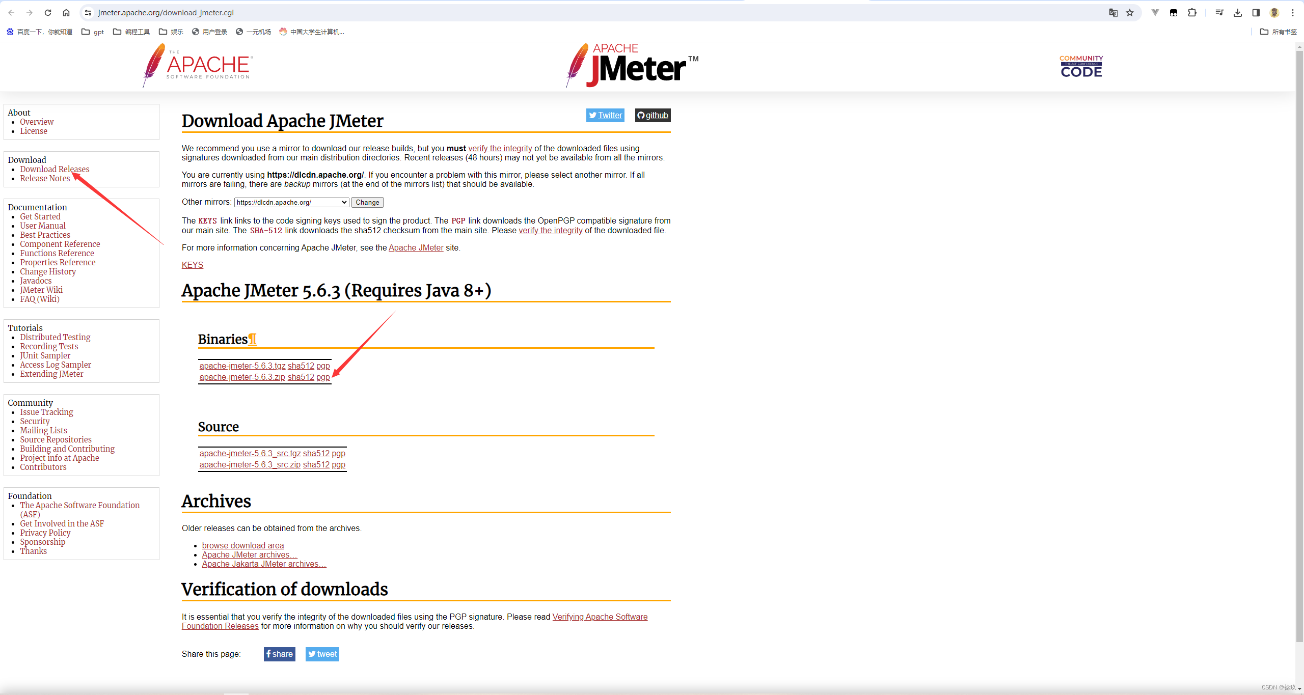Image resolution: width=1304 pixels, height=695 pixels.
Task: Click the Release Notes sidebar item
Action: (x=44, y=179)
